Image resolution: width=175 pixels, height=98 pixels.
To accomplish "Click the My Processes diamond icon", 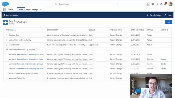I will point(5,22).
